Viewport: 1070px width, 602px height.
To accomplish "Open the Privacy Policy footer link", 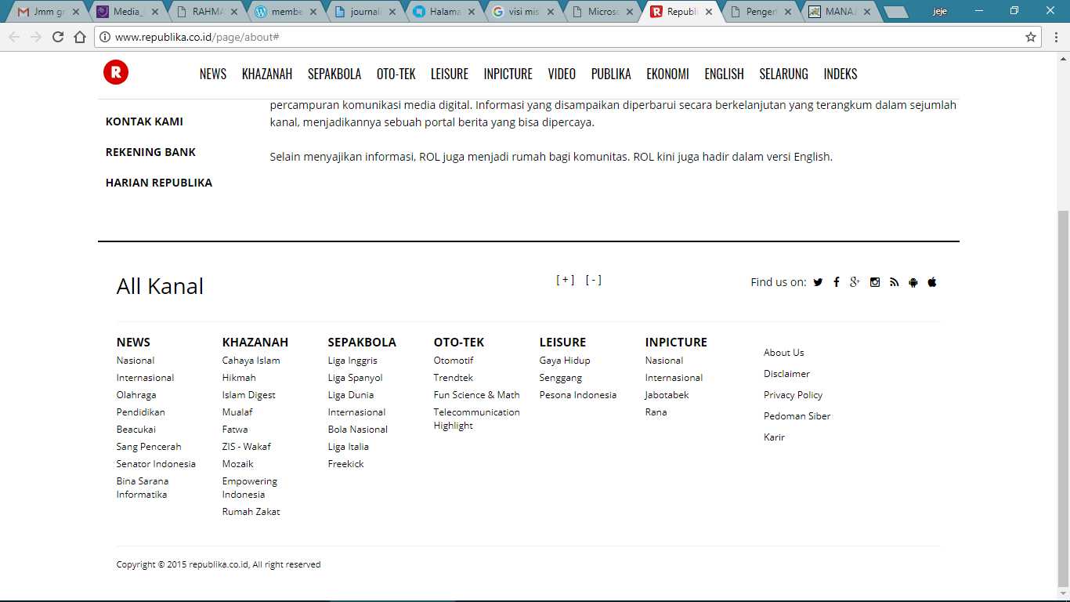I will (793, 395).
